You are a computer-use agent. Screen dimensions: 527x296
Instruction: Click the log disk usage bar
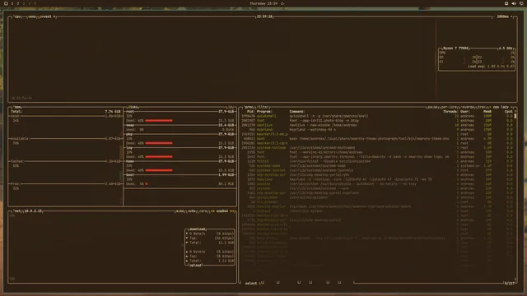[x=159, y=157]
